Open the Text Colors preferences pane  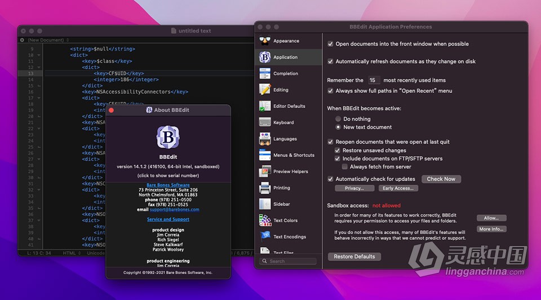tap(289, 221)
